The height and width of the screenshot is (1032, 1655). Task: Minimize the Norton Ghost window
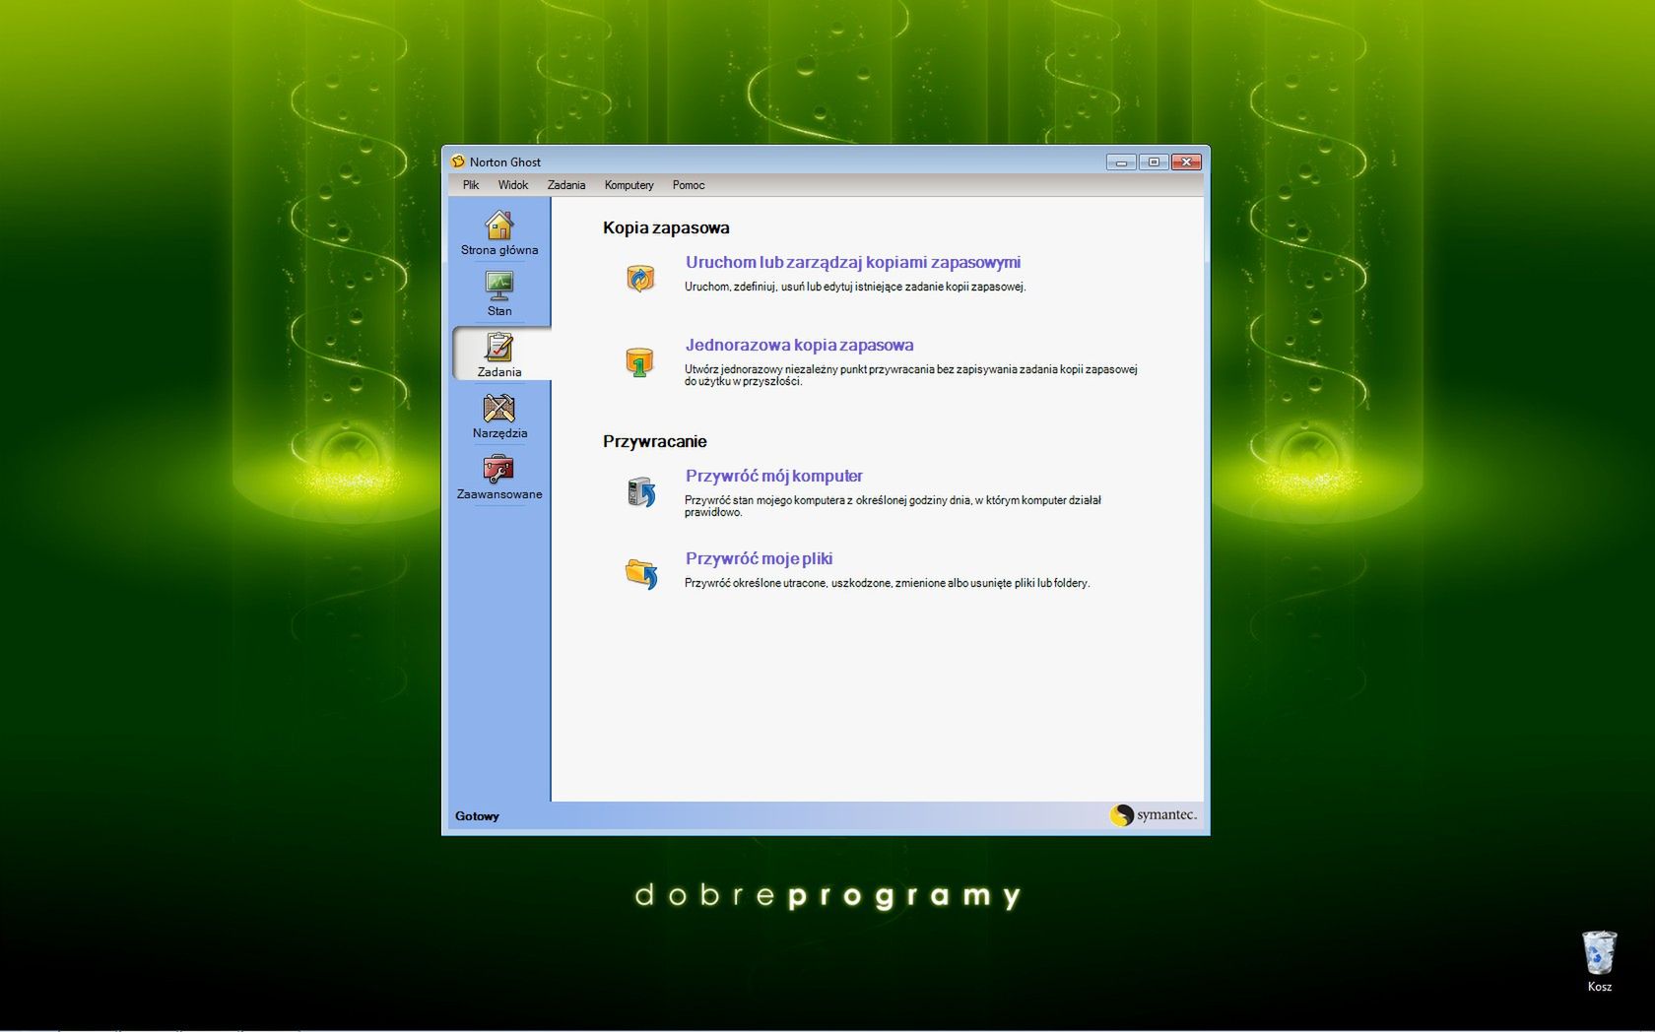coord(1121,161)
